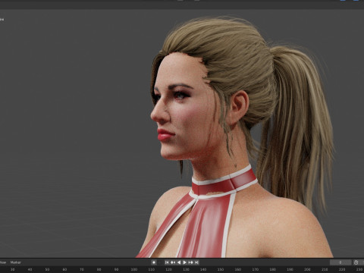Click frame 50 on the timeline ruler

pos(47,270)
